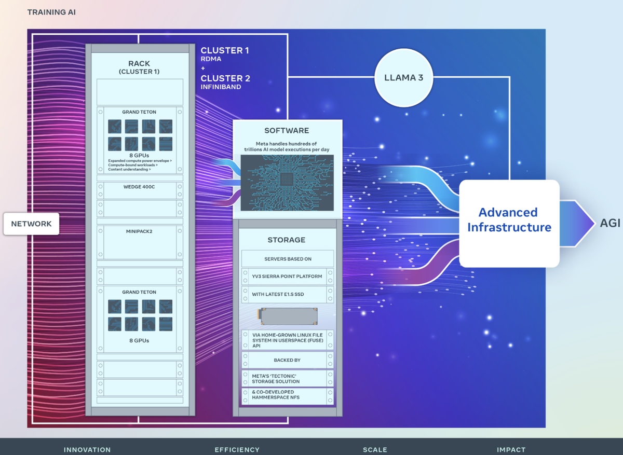Screen dimensions: 623x455
Task: Click the 'CLUSTER 2 INFINIBAND' label
Action: click(x=226, y=82)
